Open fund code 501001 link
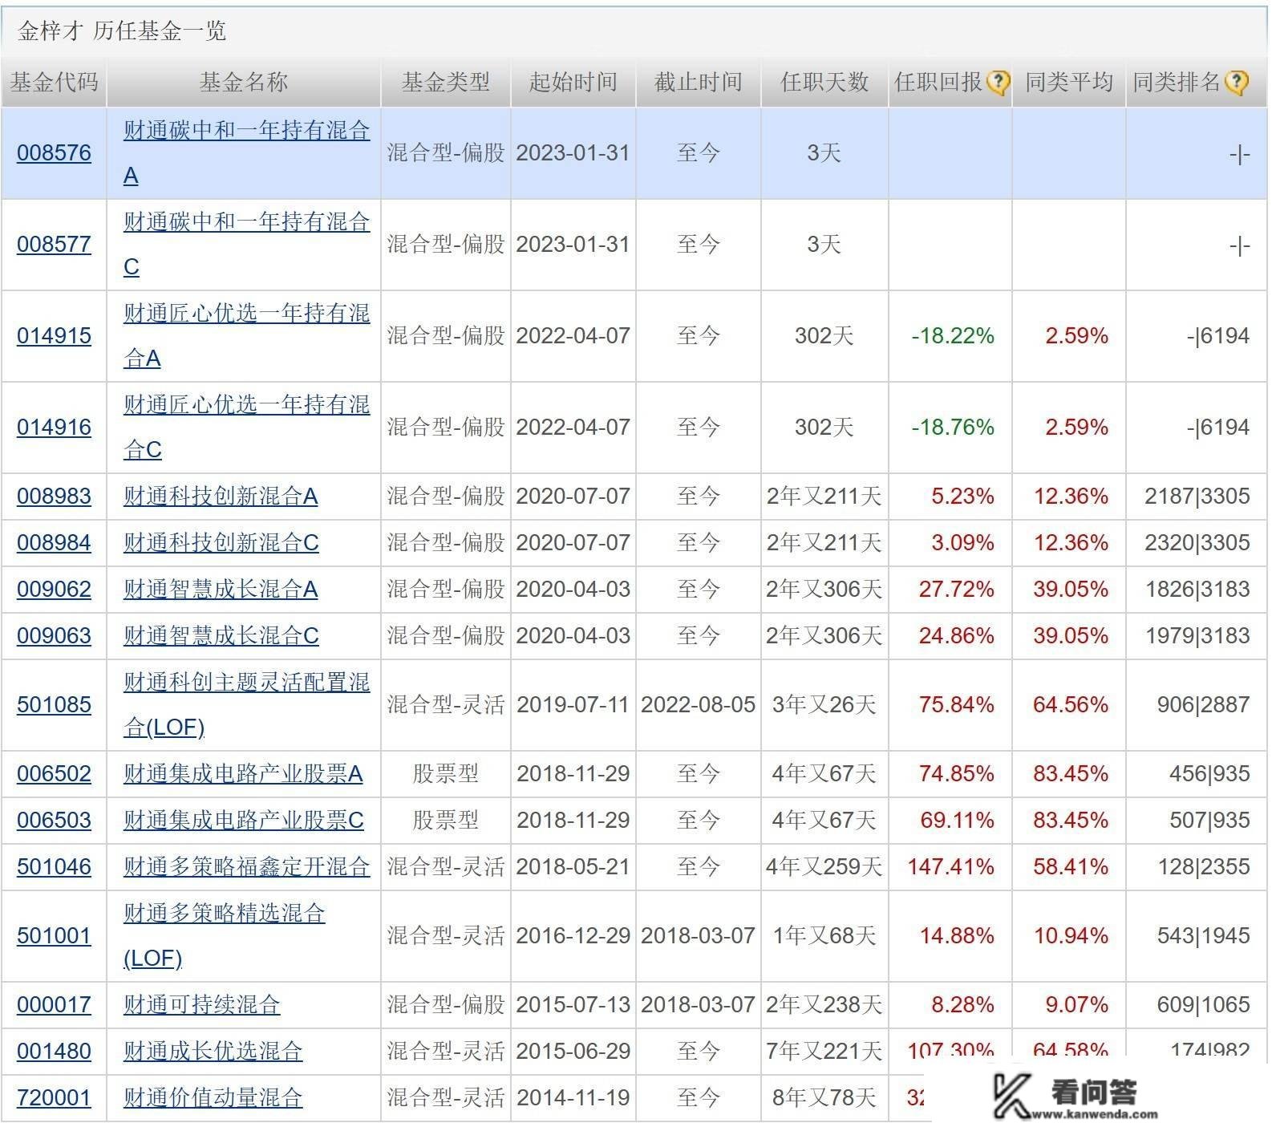 (x=54, y=935)
